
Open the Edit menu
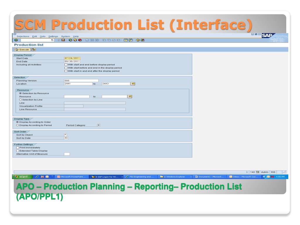35,36
